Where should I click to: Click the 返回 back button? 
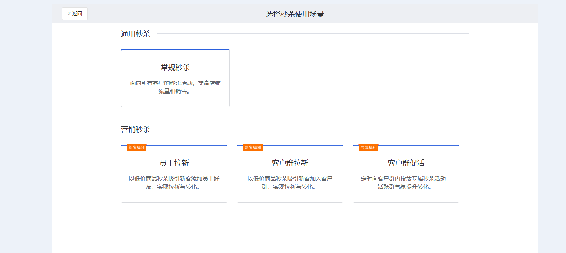point(75,14)
